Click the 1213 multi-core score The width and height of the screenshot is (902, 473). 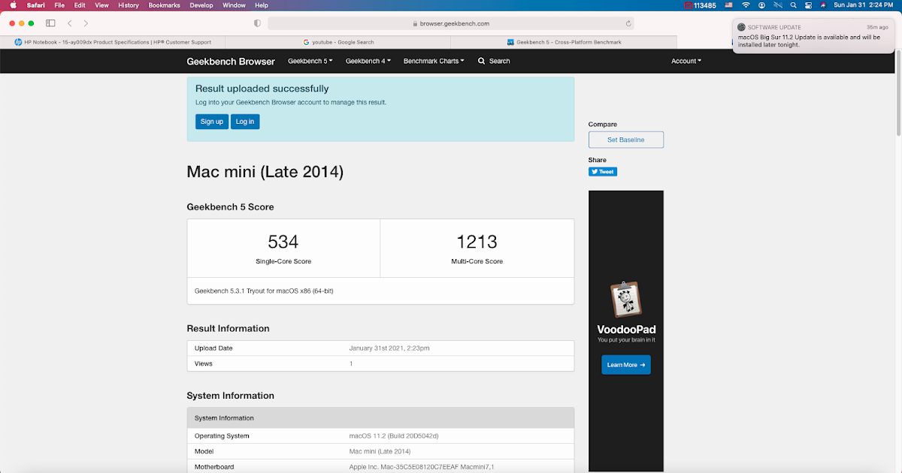click(x=477, y=242)
